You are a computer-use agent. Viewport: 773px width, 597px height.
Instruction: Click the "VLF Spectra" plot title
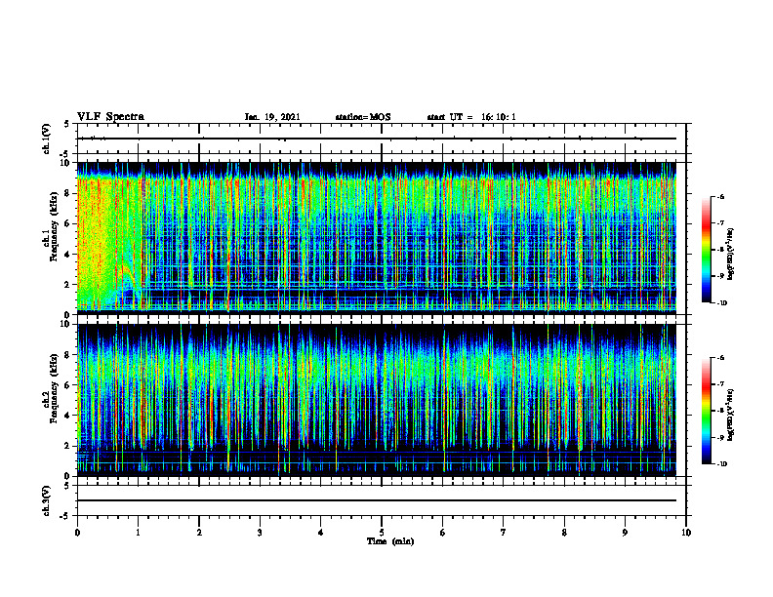[x=110, y=117]
